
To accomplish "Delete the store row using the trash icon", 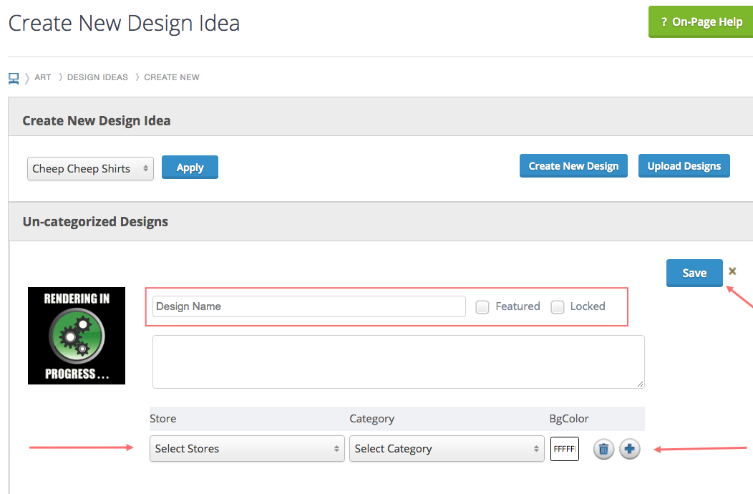I will point(603,449).
